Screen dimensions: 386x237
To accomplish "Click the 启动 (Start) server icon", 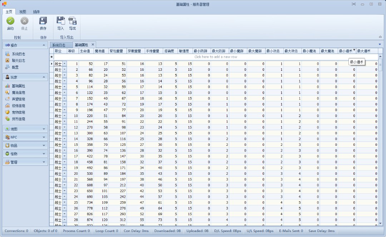I will click(10, 21).
